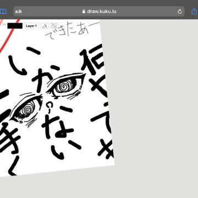Reload the draw.kuku.lu page
The height and width of the screenshot is (198, 198).
pyautogui.click(x=180, y=12)
